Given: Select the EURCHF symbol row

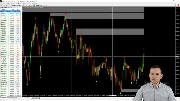Looking at the screenshot, I should pos(10,30).
